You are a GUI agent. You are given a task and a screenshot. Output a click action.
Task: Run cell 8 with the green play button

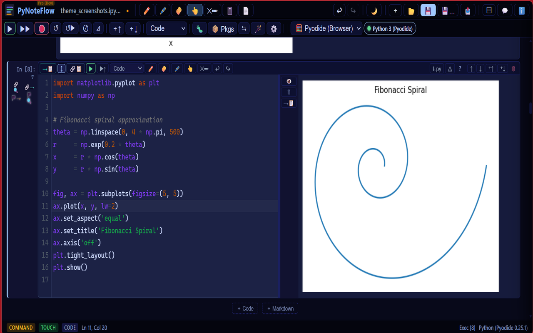pyautogui.click(x=91, y=69)
